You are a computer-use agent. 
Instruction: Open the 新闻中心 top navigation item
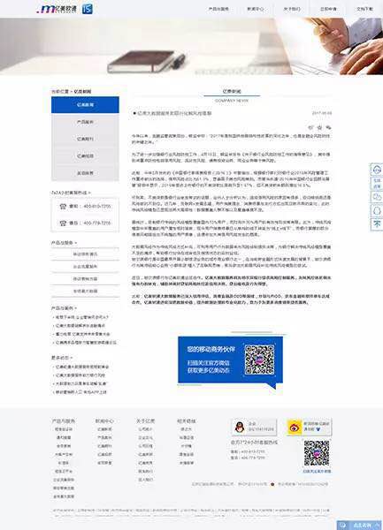[256, 9]
